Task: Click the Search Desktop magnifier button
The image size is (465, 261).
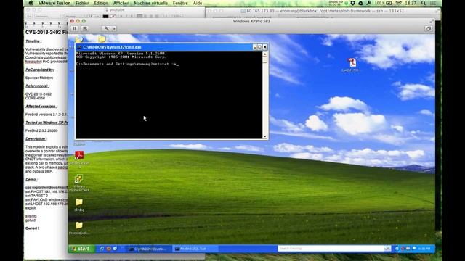Action: click(387, 248)
